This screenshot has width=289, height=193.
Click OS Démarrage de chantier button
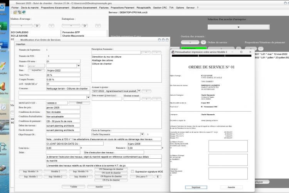111,169
